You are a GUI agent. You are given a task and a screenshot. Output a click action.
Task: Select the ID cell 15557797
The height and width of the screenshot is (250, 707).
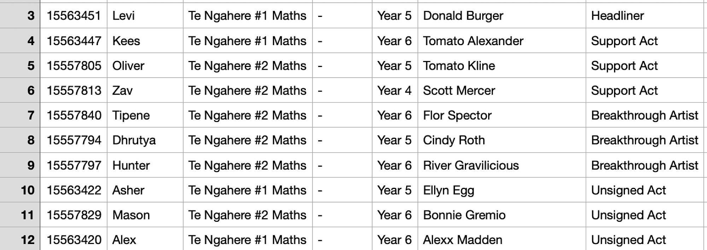pos(74,165)
